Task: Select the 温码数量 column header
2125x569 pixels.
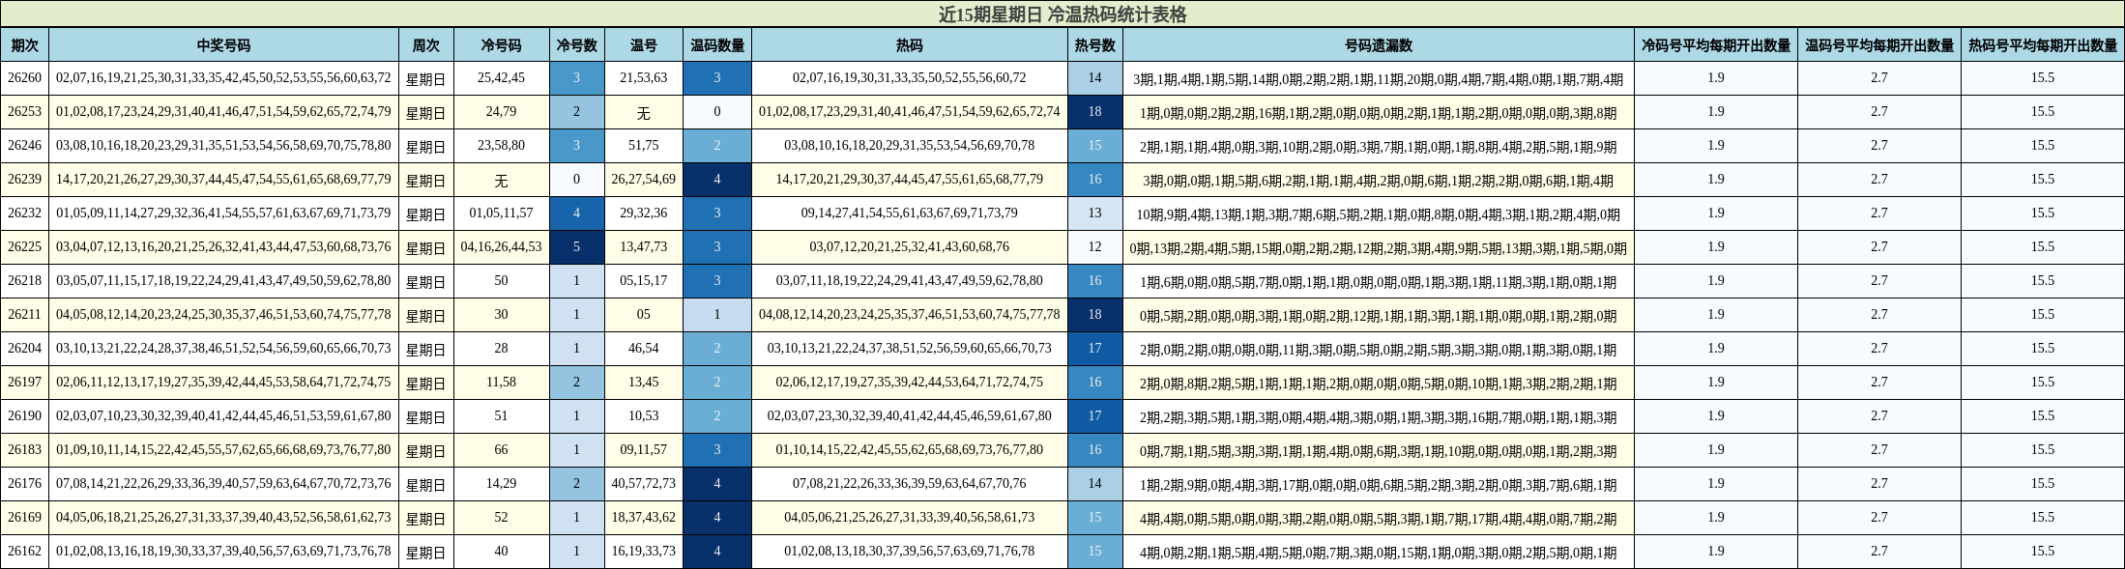Action: pyautogui.click(x=717, y=45)
